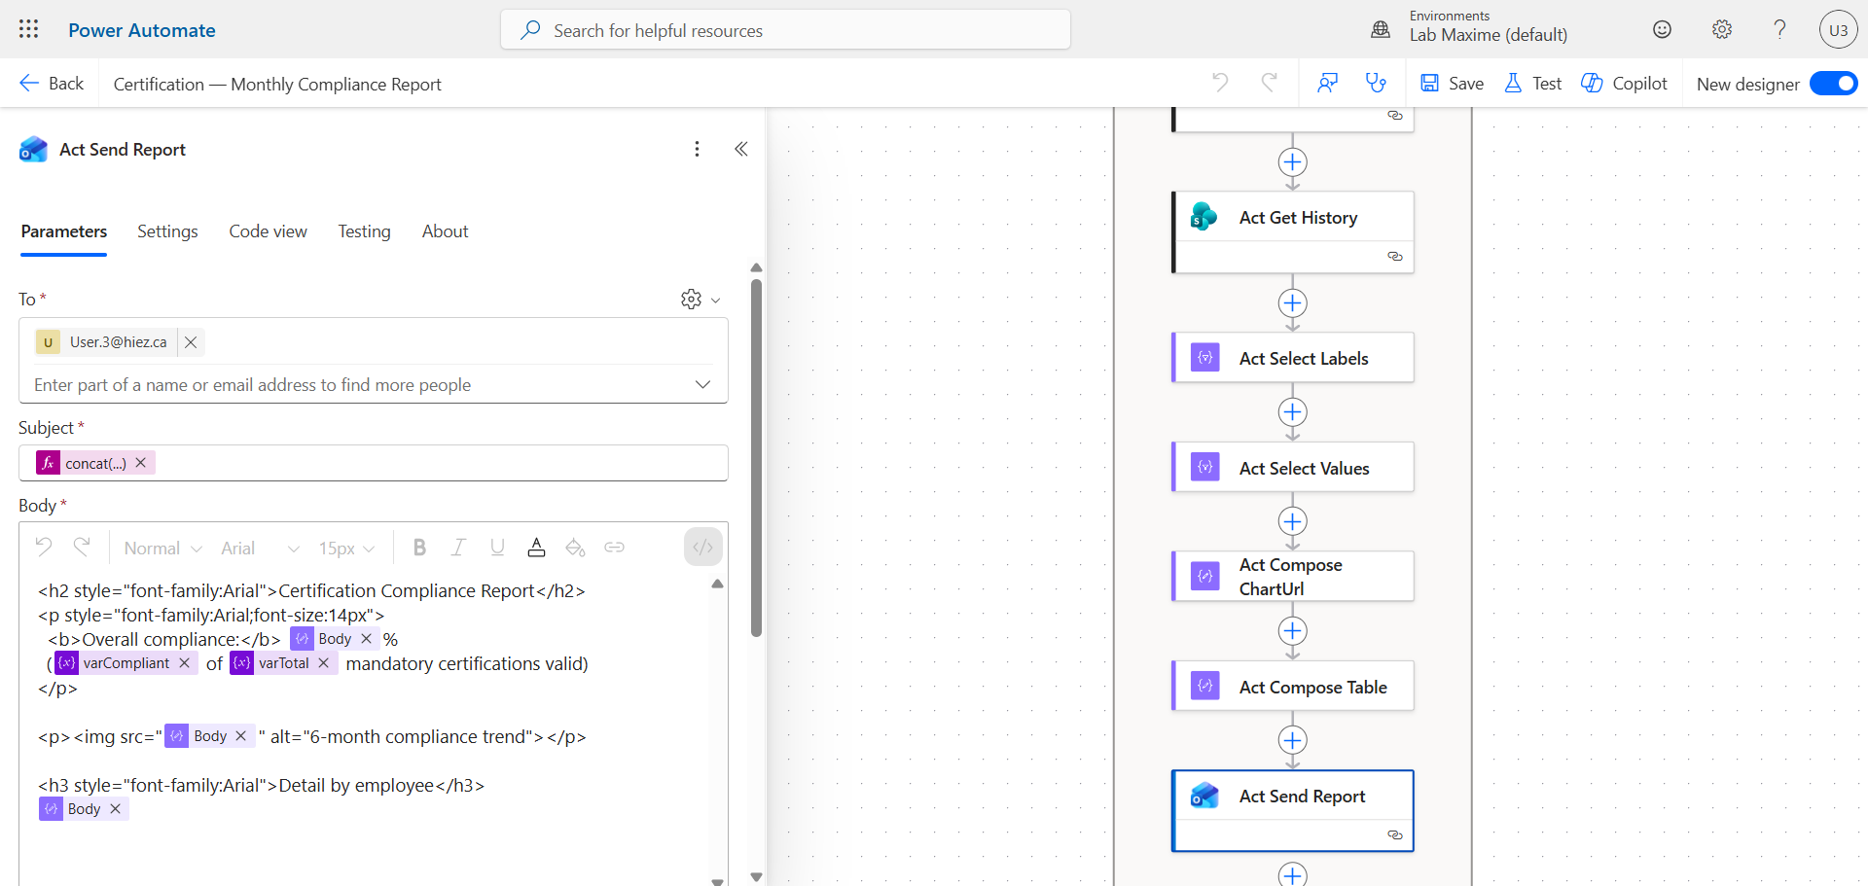Switch to the Parameters tab
The image size is (1868, 886).
pos(64,231)
